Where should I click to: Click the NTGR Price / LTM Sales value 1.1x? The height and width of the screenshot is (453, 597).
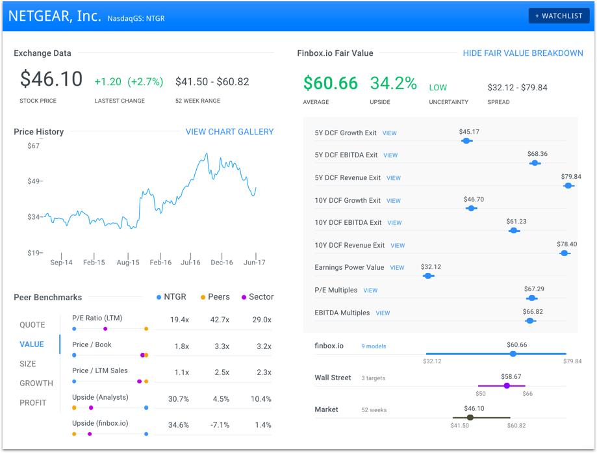pos(182,372)
